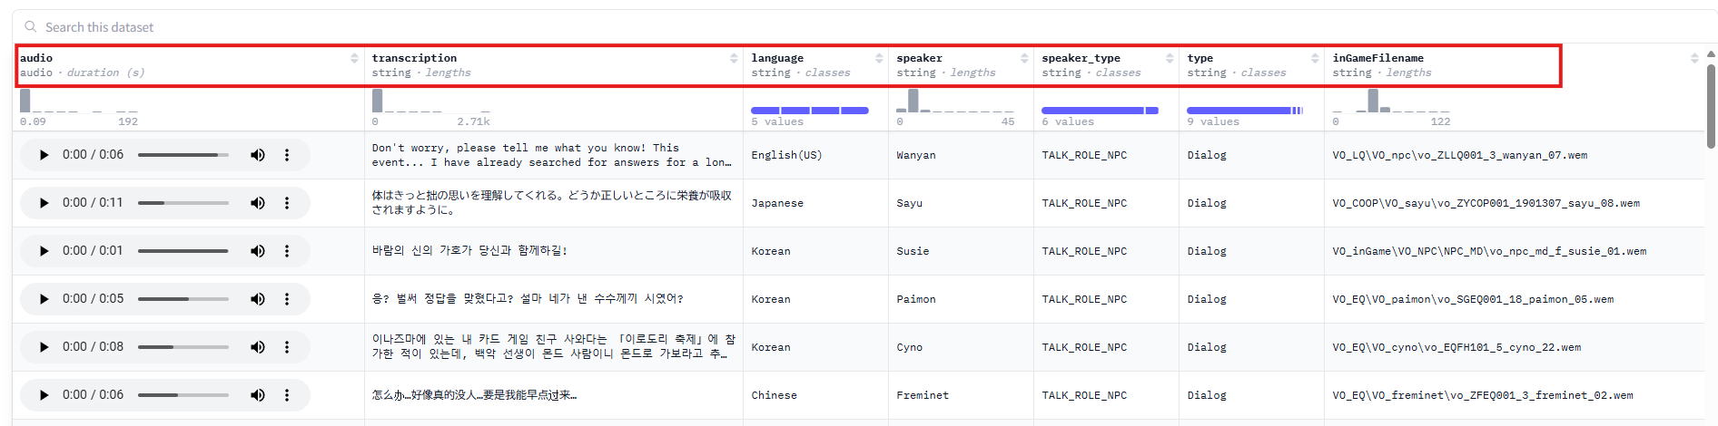
Task: Mute audio in the Wanyan row
Action: pyautogui.click(x=258, y=155)
